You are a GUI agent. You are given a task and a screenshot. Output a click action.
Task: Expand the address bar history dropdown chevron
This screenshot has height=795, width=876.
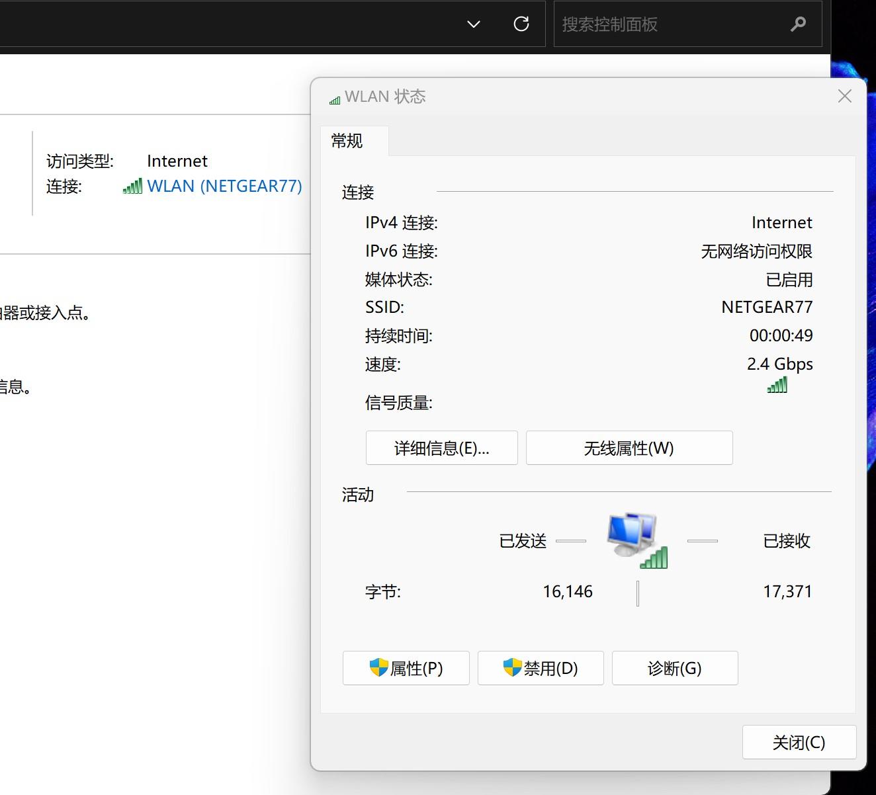[474, 24]
